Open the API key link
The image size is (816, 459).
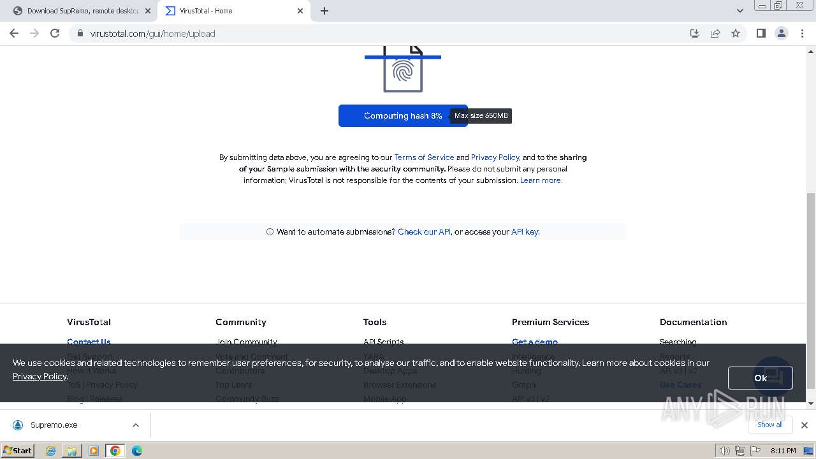(x=525, y=232)
